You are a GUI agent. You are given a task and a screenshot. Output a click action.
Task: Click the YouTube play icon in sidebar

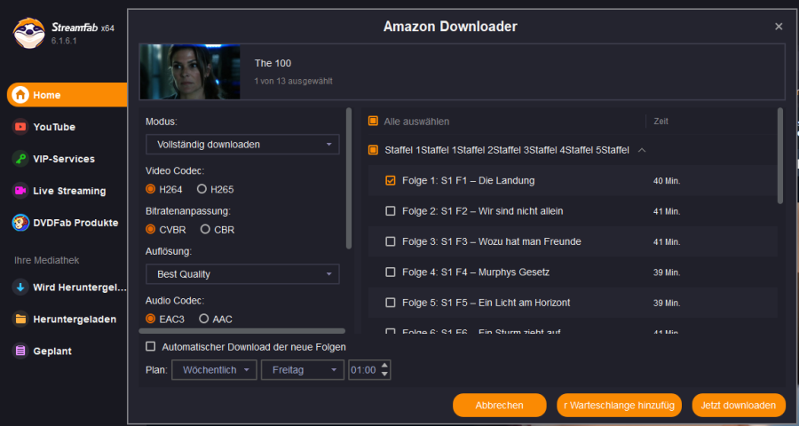pos(20,126)
